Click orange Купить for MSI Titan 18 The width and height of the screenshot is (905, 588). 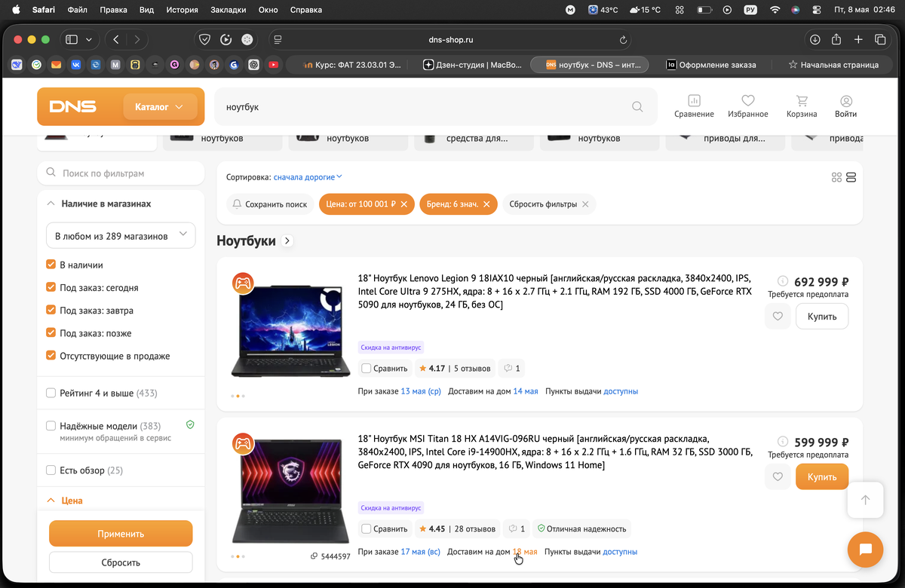click(822, 476)
